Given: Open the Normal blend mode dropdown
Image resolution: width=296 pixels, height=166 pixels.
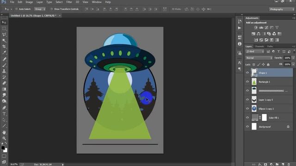Looking at the screenshot, I should 259,58.
